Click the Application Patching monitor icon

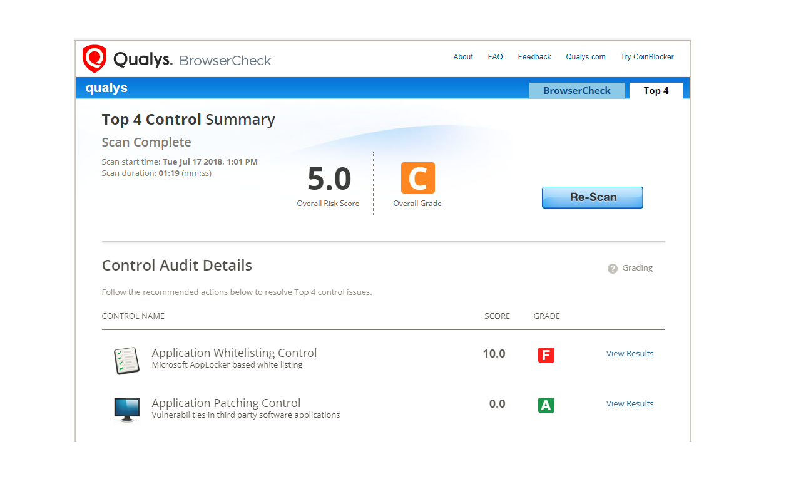pos(126,410)
